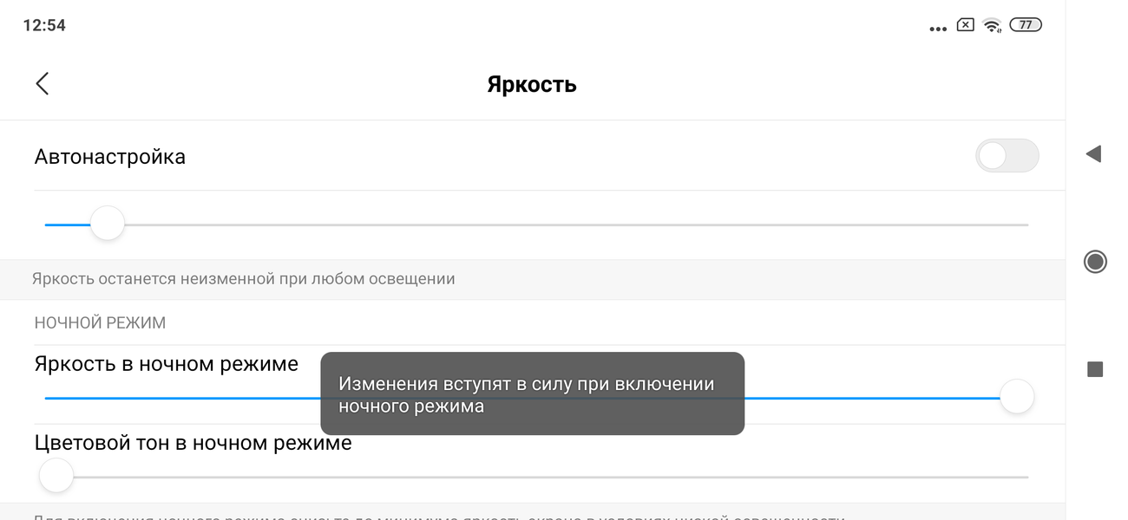Go back using the header arrow
This screenshot has width=1128, height=520.
(x=43, y=83)
